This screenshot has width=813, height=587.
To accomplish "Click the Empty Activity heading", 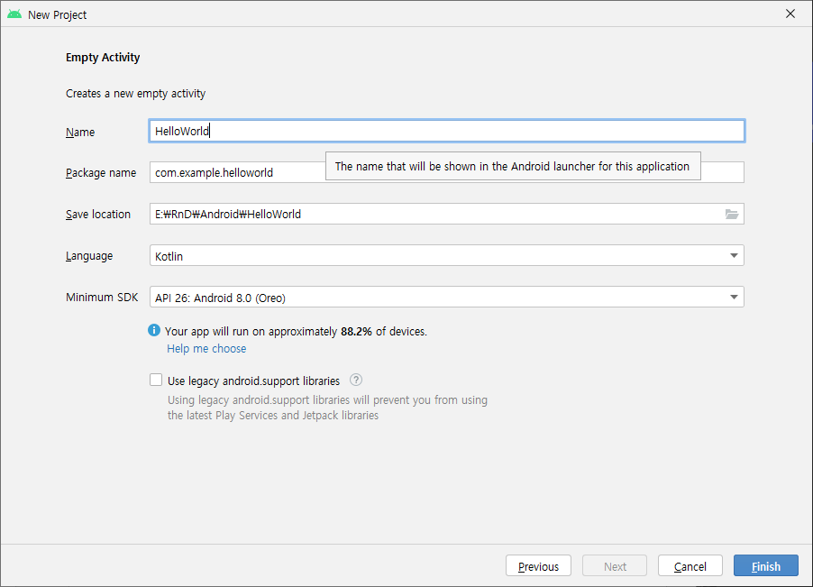I will click(103, 58).
